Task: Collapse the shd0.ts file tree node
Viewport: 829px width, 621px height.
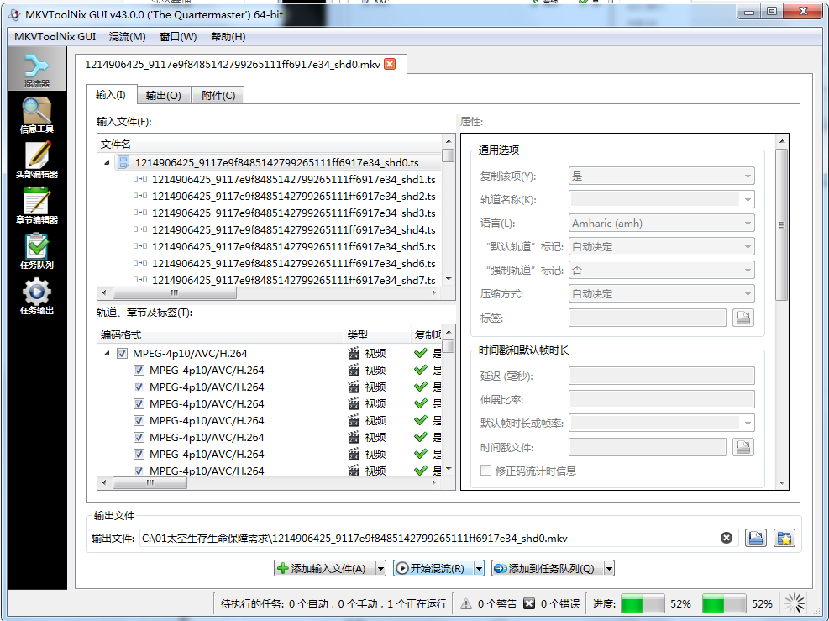Action: coord(107,162)
